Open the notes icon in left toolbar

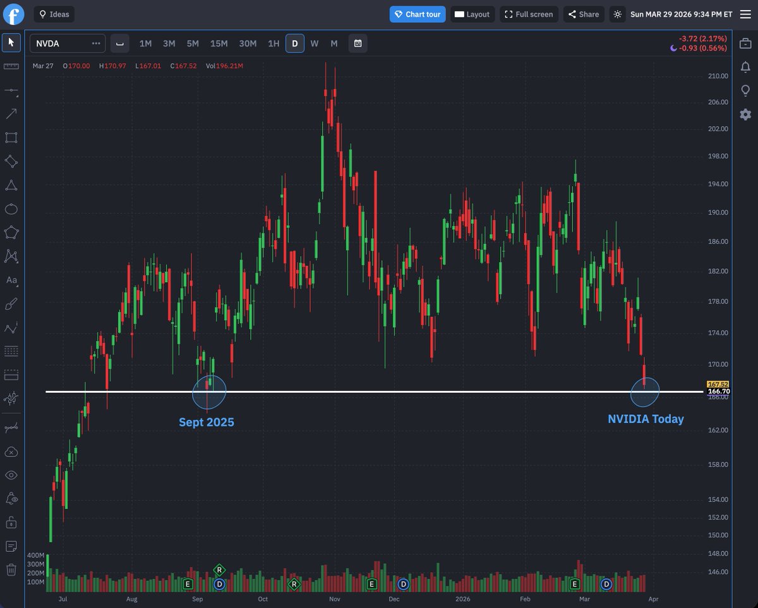click(11, 546)
